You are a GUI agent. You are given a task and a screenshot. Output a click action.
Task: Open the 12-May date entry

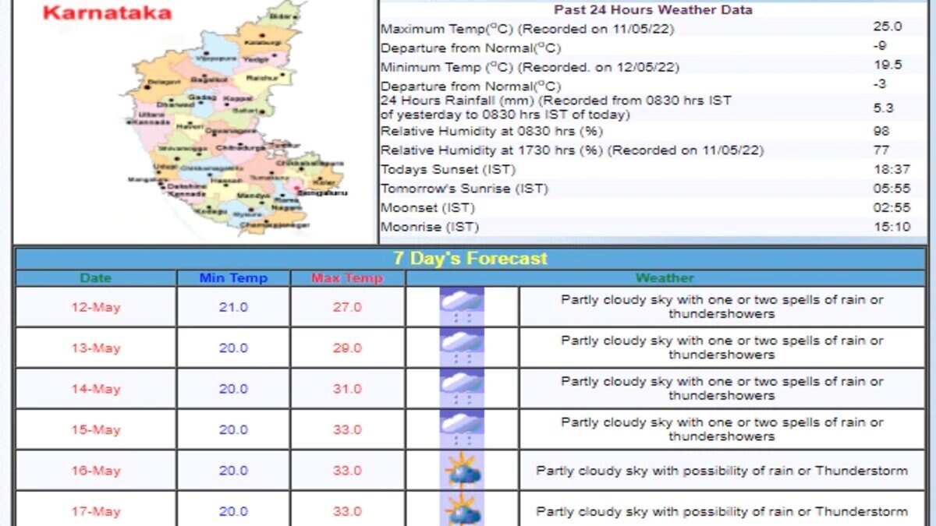tap(96, 307)
